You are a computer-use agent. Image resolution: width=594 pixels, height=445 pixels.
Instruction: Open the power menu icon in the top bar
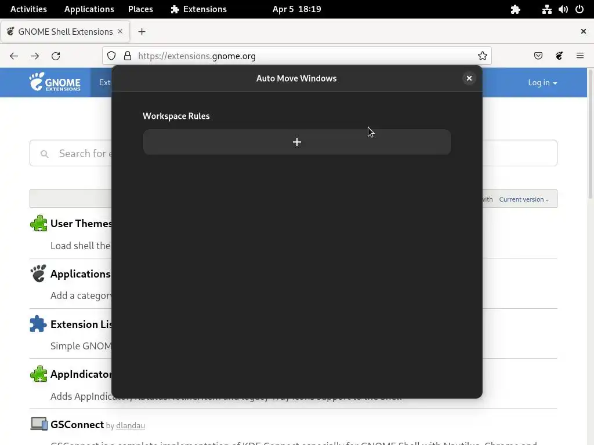(x=579, y=9)
